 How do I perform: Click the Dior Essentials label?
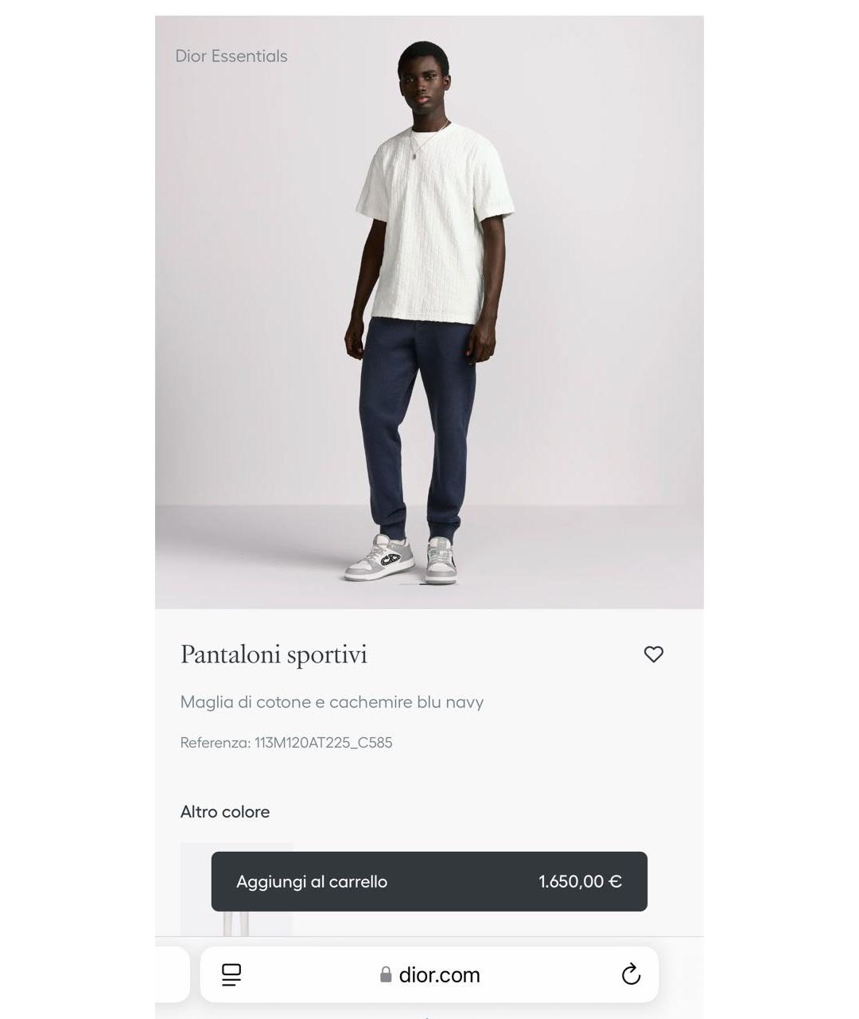point(231,57)
